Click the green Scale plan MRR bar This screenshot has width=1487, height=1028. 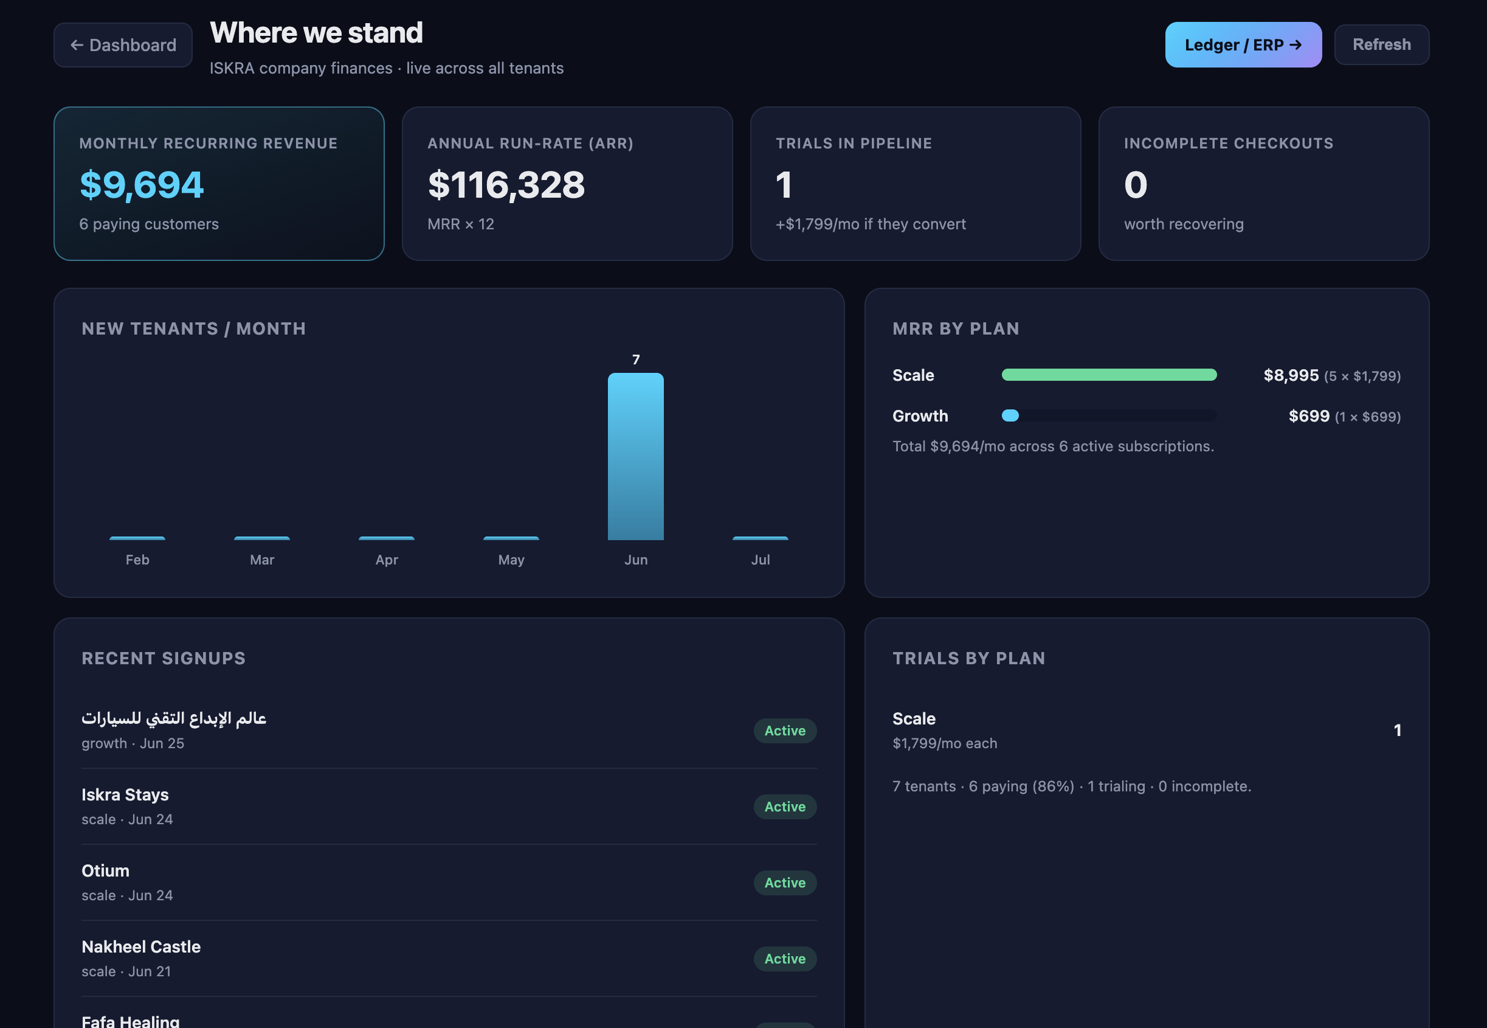(x=1109, y=375)
